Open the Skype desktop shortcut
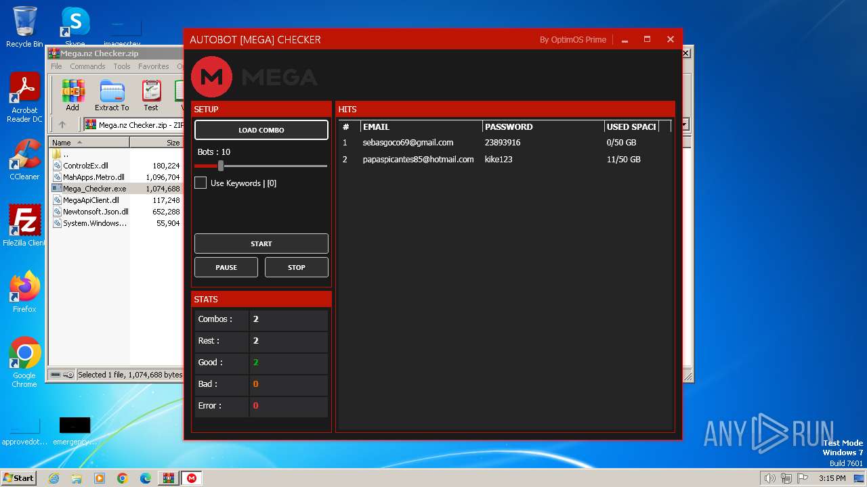The height and width of the screenshot is (487, 867). pos(75,27)
